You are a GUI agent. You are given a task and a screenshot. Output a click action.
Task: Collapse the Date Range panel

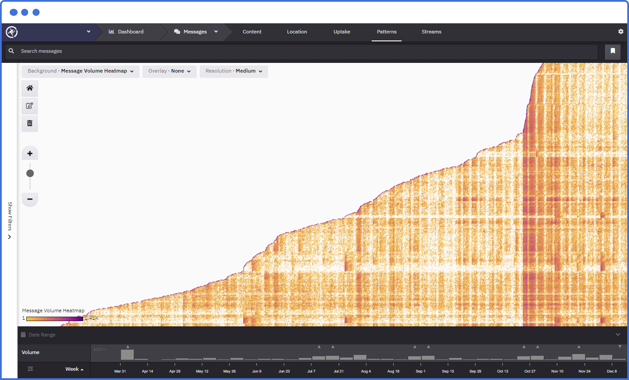pos(618,334)
